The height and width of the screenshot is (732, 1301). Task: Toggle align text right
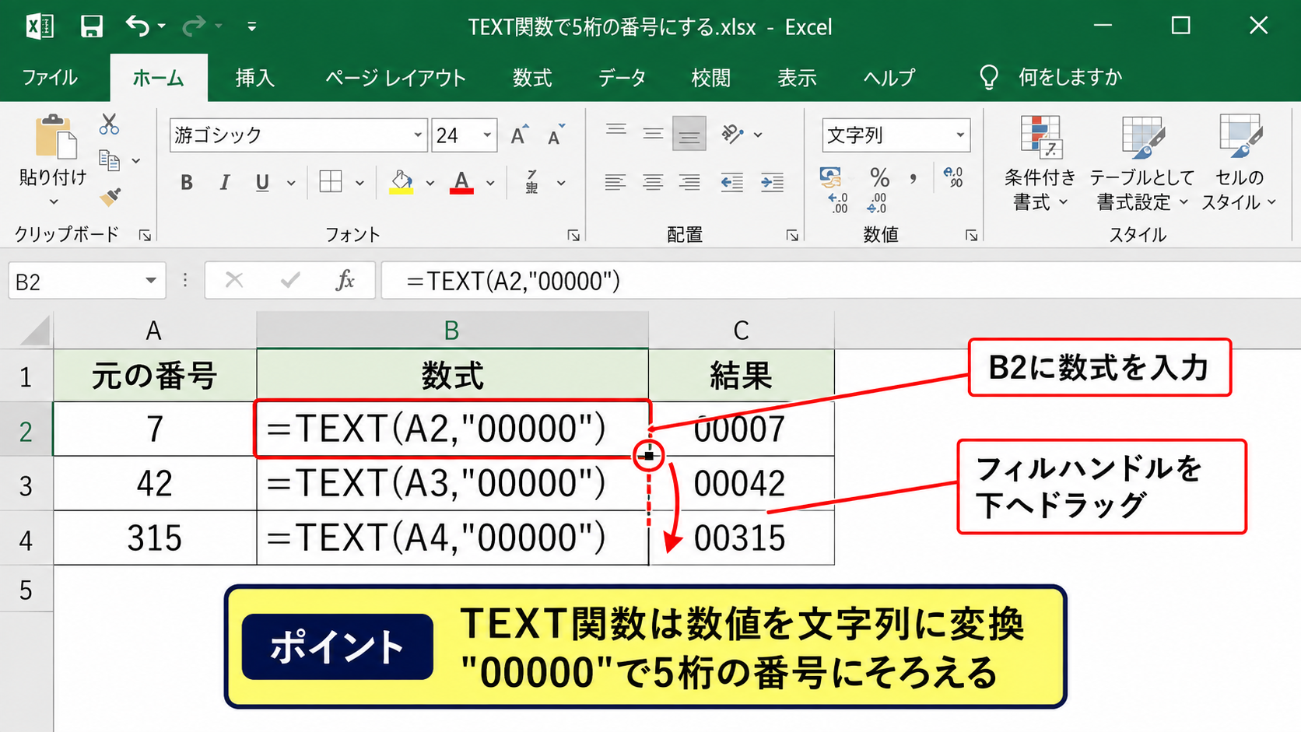coord(689,183)
